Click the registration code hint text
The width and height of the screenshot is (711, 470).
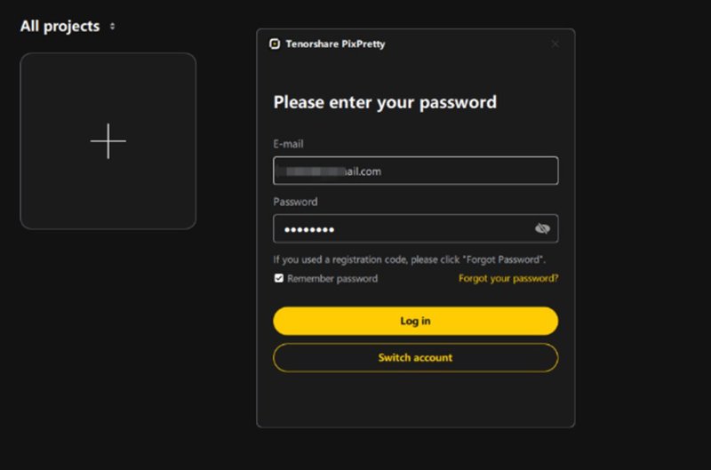(x=410, y=259)
